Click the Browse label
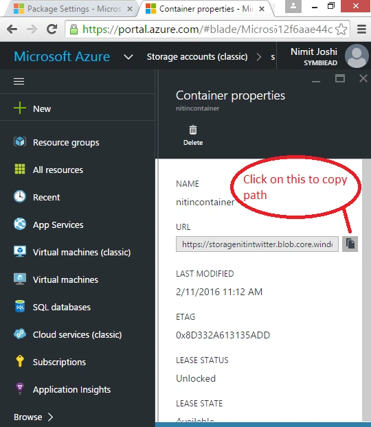 tap(28, 417)
